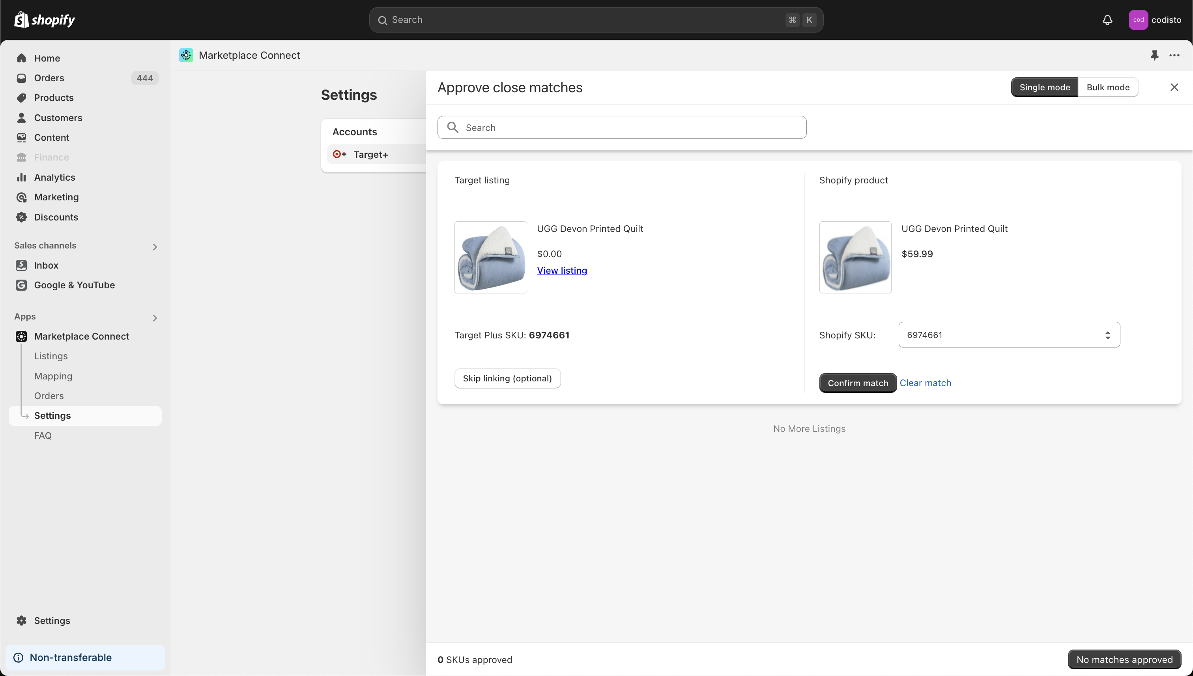Click the No More Listings message

point(809,429)
